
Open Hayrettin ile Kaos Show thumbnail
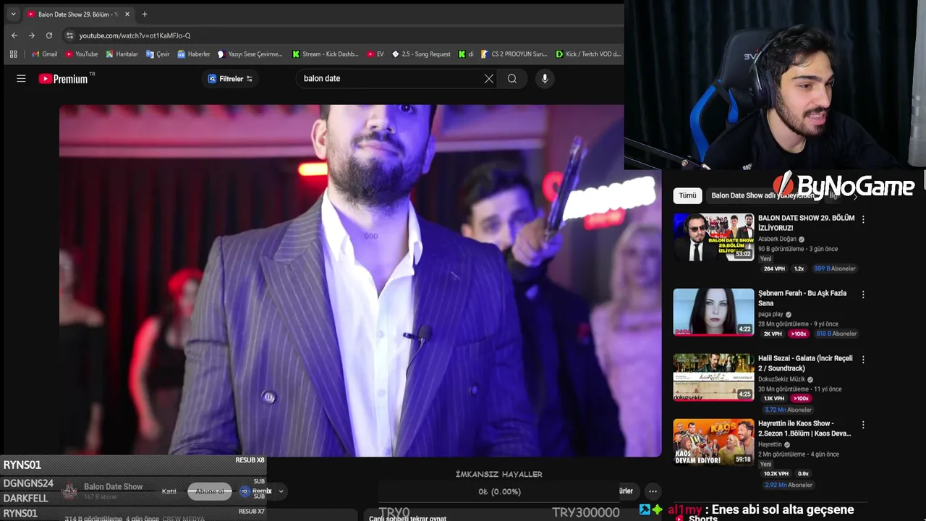tap(714, 442)
